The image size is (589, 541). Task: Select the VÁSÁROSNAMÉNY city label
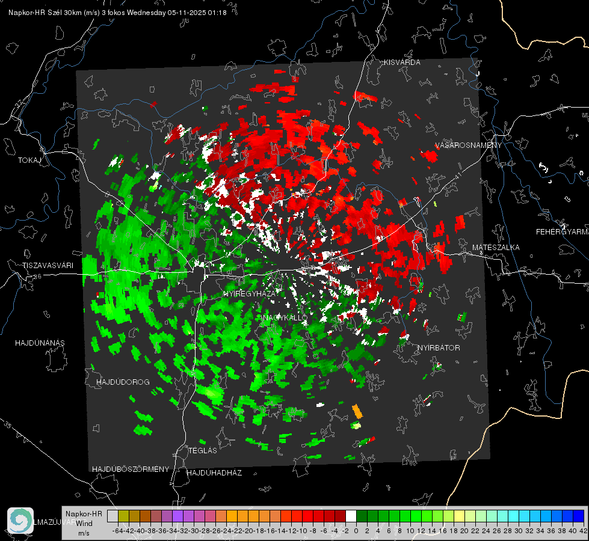coord(469,145)
